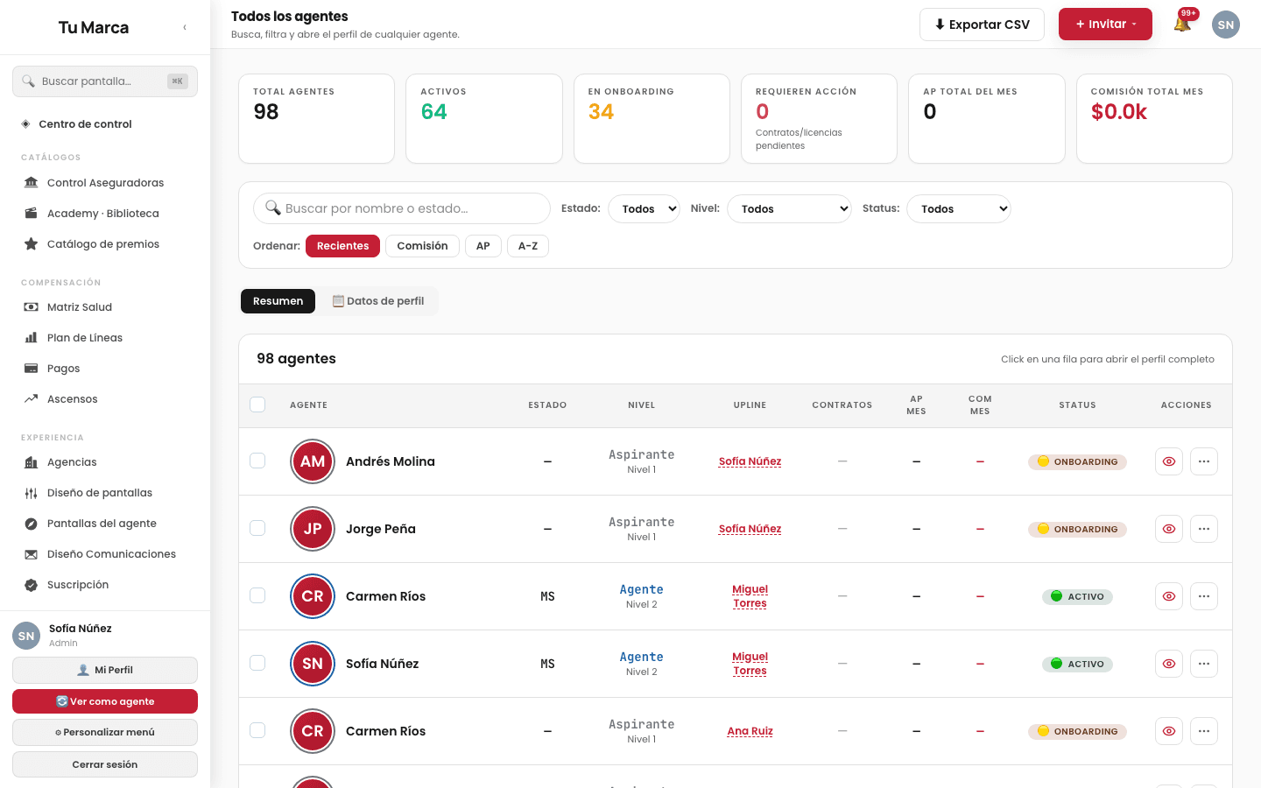Click the Ver como agente button

[x=105, y=701]
